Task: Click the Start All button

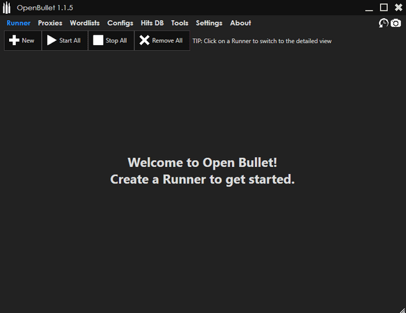Action: pyautogui.click(x=65, y=40)
